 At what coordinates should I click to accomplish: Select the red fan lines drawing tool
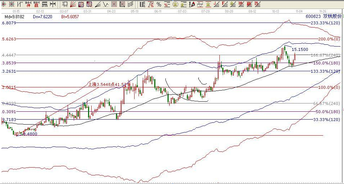pos(73,4)
